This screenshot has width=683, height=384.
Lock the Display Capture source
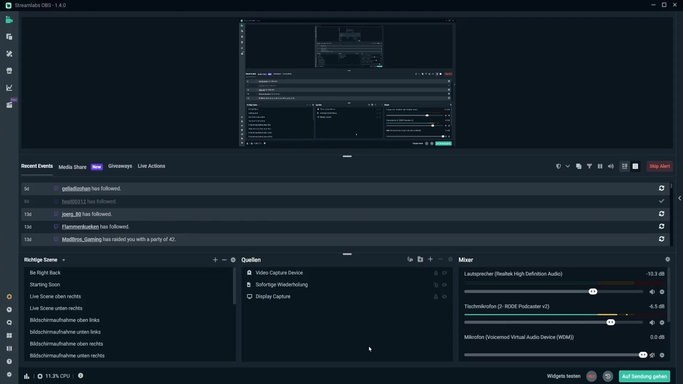[x=436, y=297]
